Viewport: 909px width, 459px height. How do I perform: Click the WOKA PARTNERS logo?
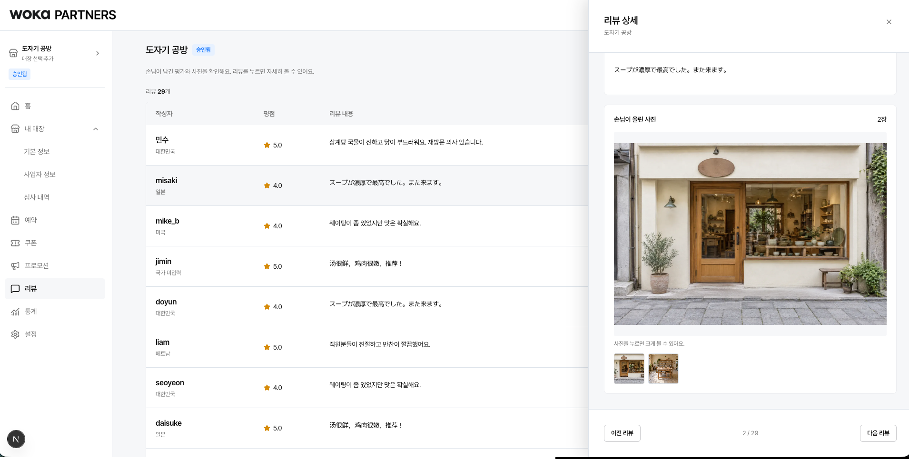63,15
